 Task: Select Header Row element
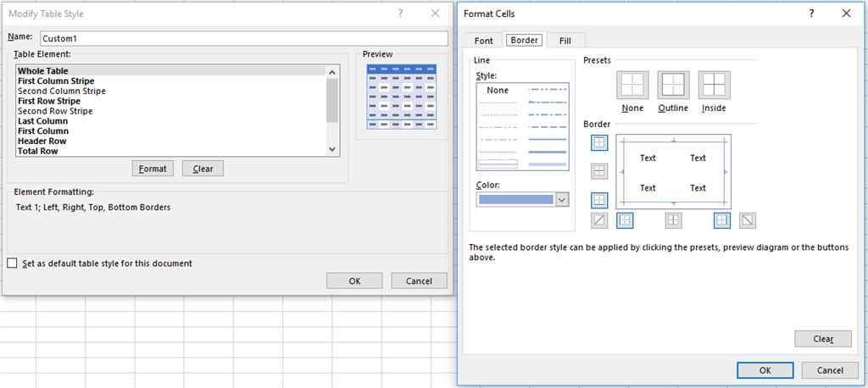[x=170, y=141]
